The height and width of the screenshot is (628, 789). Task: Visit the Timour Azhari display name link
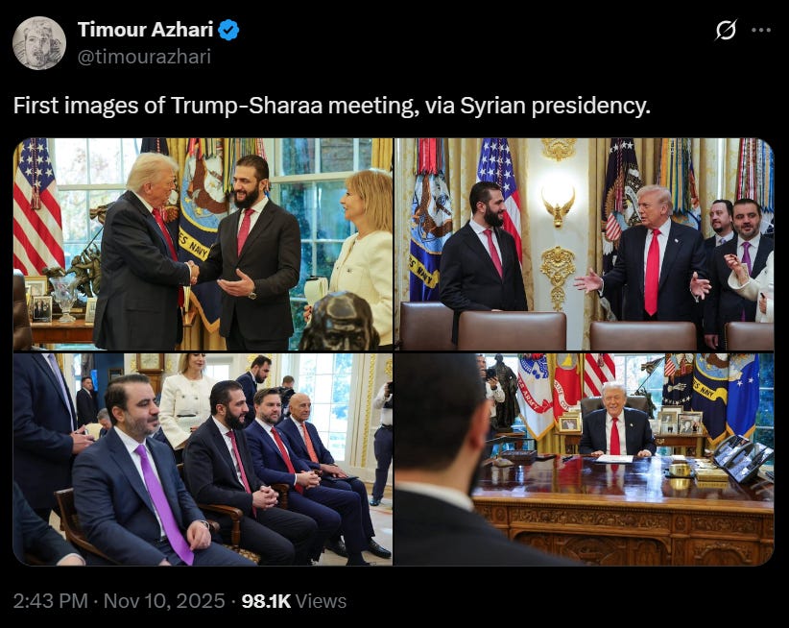tap(146, 30)
